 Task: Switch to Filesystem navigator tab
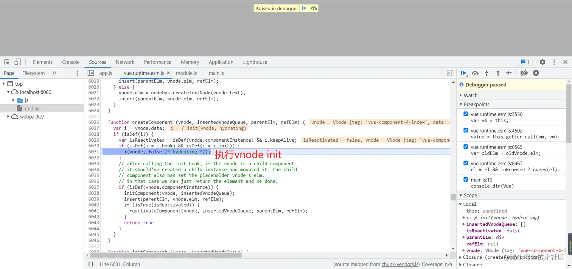33,73
